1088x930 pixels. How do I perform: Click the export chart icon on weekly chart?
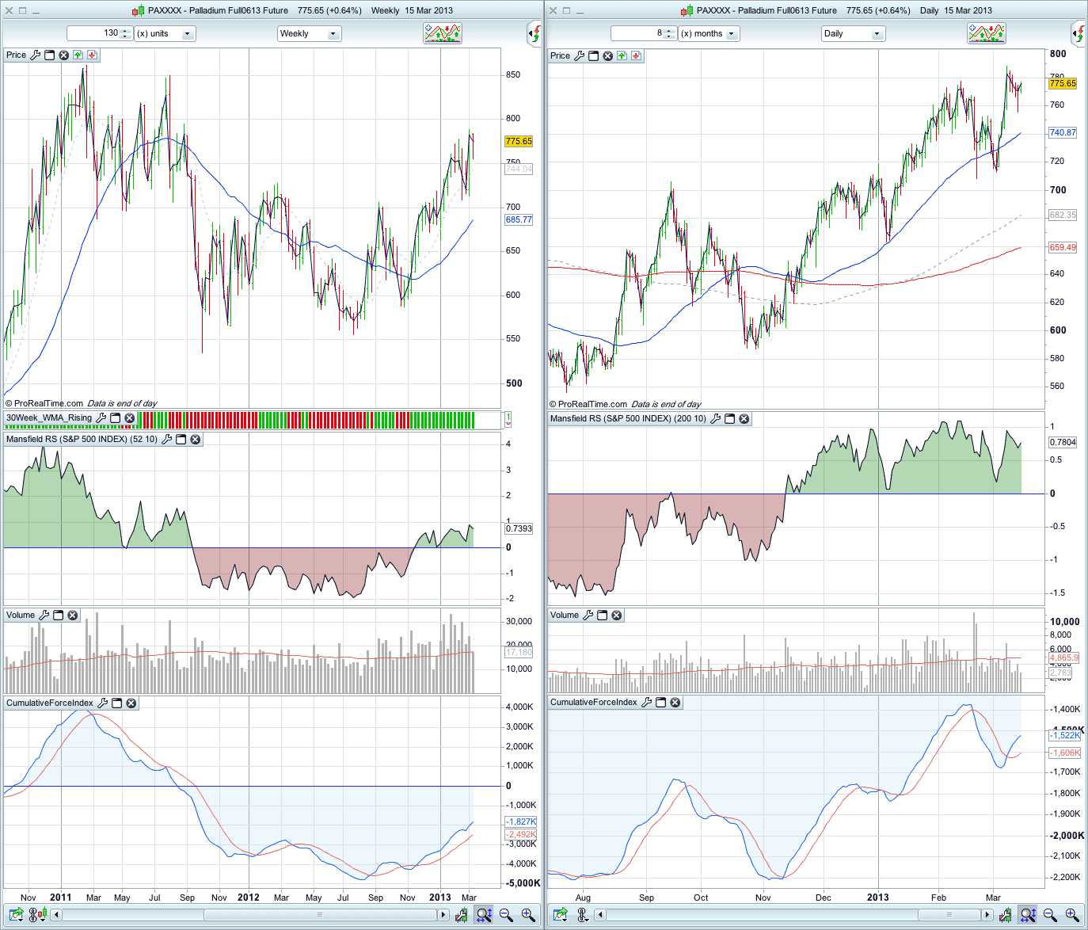coord(16,915)
